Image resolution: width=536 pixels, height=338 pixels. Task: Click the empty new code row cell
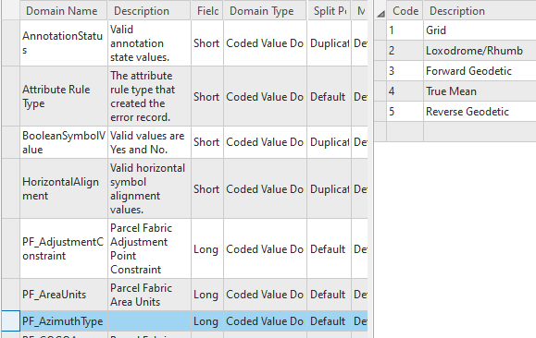click(x=405, y=131)
